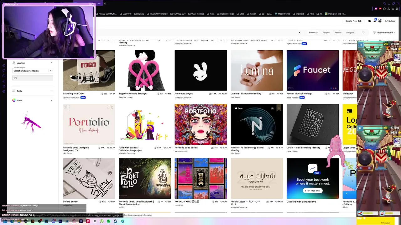Screen dimensions: 401x225
Task: Open the Recommended sort dropdown
Action: coord(384,32)
